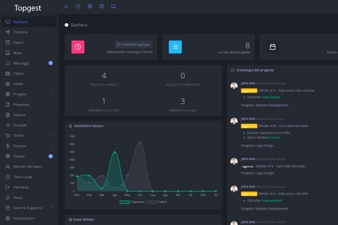Click the pink clock icon tile

pos(78,47)
